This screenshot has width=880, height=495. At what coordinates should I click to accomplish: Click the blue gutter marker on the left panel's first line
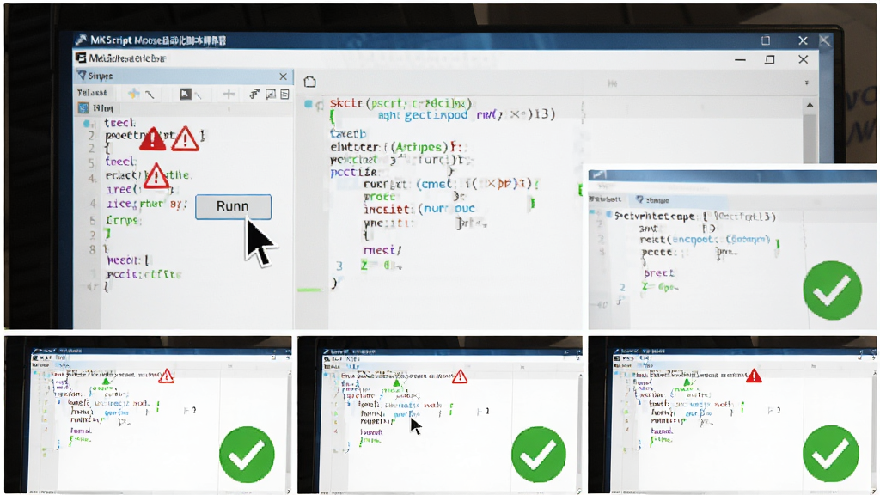[x=87, y=123]
